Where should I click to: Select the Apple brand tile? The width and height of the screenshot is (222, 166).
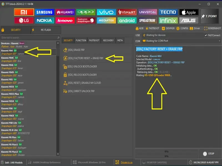tap(189, 12)
